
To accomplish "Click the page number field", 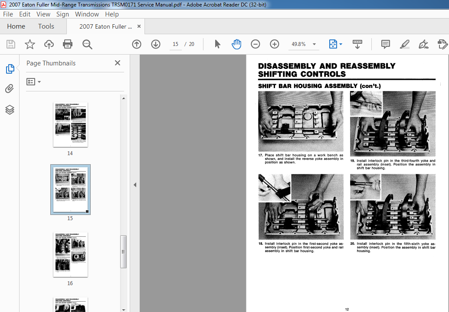I will (x=176, y=44).
